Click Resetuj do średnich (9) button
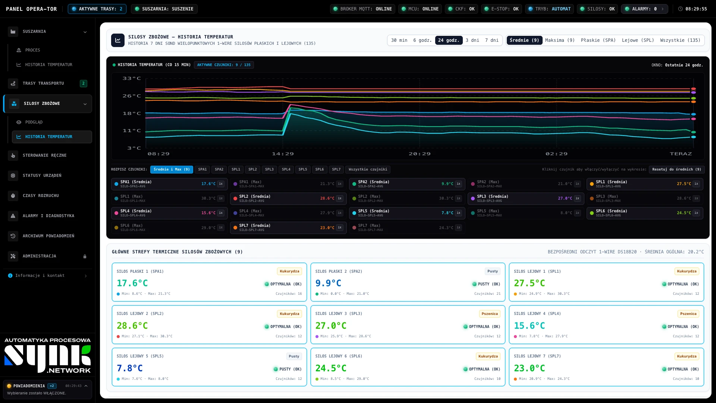The height and width of the screenshot is (403, 716). pos(676,169)
